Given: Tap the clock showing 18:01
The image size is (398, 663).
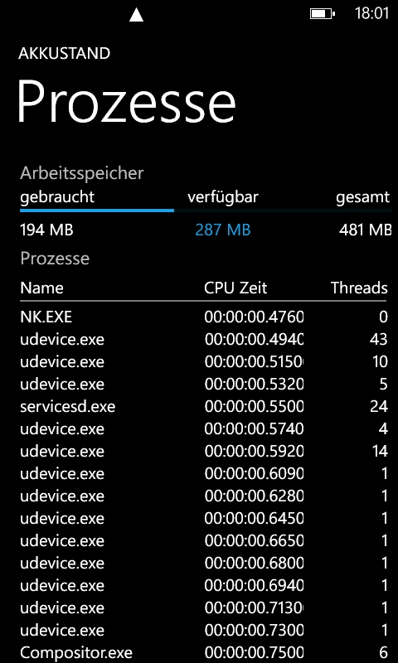Looking at the screenshot, I should tap(371, 13).
